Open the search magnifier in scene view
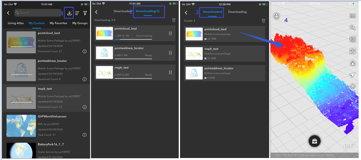 click(x=353, y=27)
